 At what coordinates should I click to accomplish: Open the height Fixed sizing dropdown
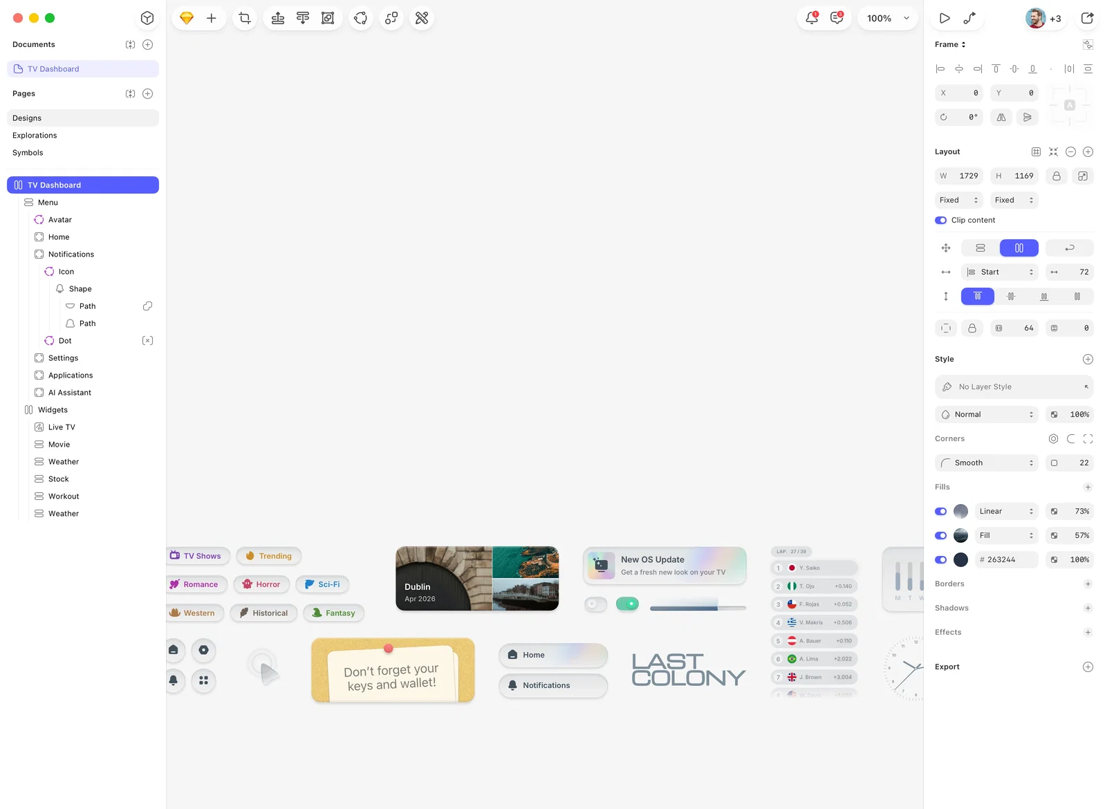point(1014,200)
